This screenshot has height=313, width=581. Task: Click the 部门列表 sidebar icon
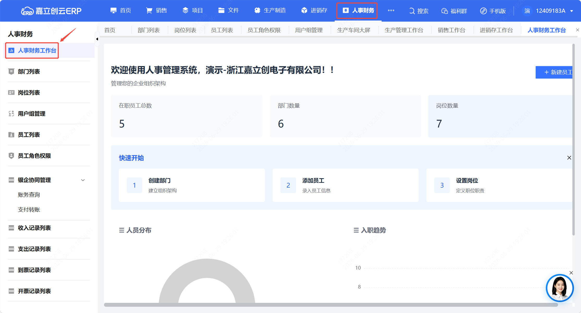[x=11, y=72]
